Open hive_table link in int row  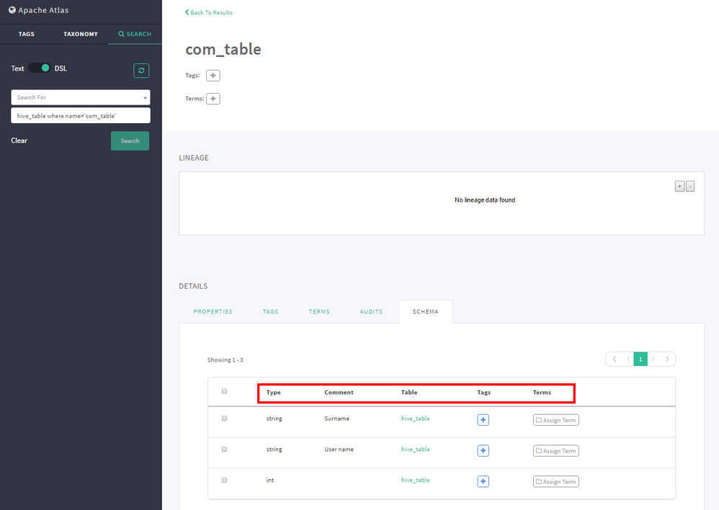pos(416,480)
